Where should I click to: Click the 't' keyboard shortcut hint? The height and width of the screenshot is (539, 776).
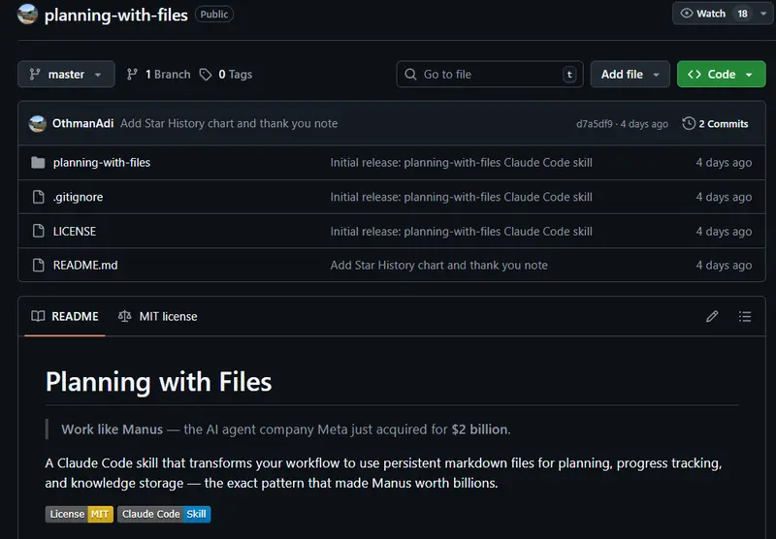[x=569, y=75]
